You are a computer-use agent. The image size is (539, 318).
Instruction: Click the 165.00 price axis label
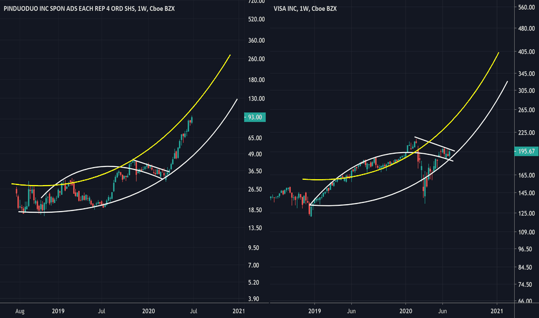pyautogui.click(x=527, y=175)
